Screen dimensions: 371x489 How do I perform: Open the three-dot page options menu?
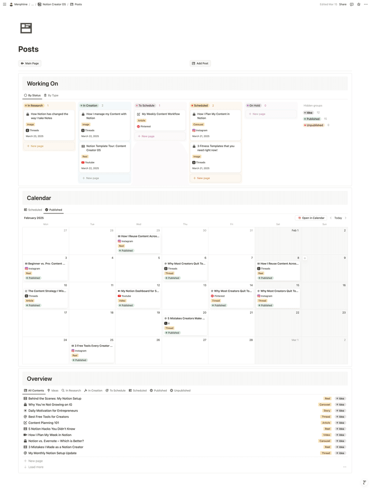coord(366,4)
